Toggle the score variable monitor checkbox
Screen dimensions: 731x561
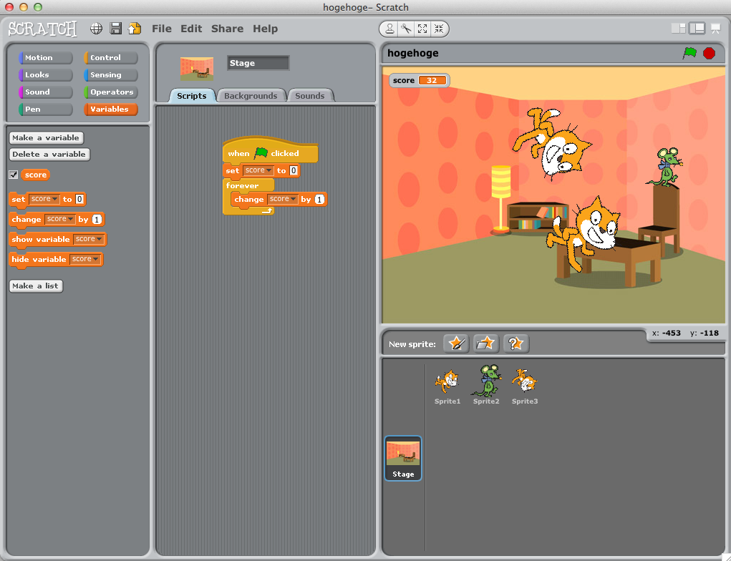tap(14, 175)
